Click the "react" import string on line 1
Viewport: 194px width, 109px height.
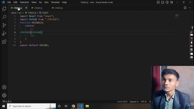(x=48, y=16)
